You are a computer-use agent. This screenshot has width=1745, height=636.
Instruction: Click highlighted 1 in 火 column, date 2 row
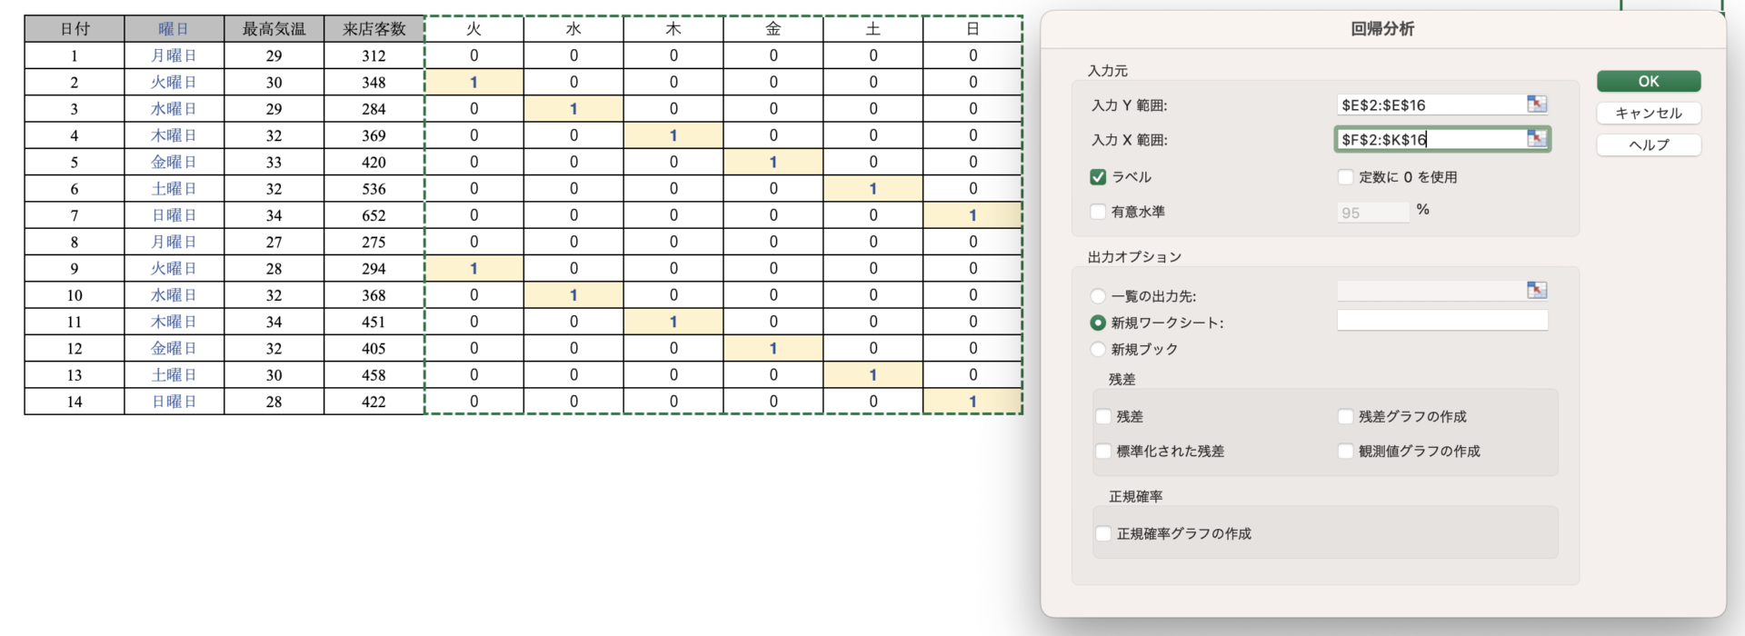click(x=474, y=82)
